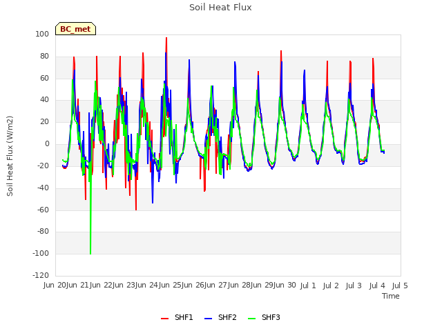Screen dimensions: 442x331
Task: Click the Time axis label
Action: coord(390,296)
